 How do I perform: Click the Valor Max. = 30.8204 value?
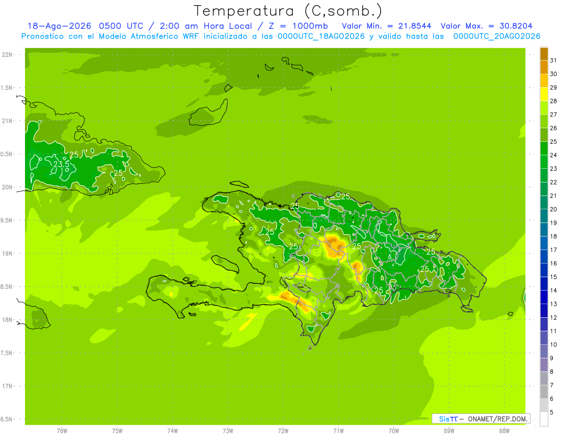point(487,26)
